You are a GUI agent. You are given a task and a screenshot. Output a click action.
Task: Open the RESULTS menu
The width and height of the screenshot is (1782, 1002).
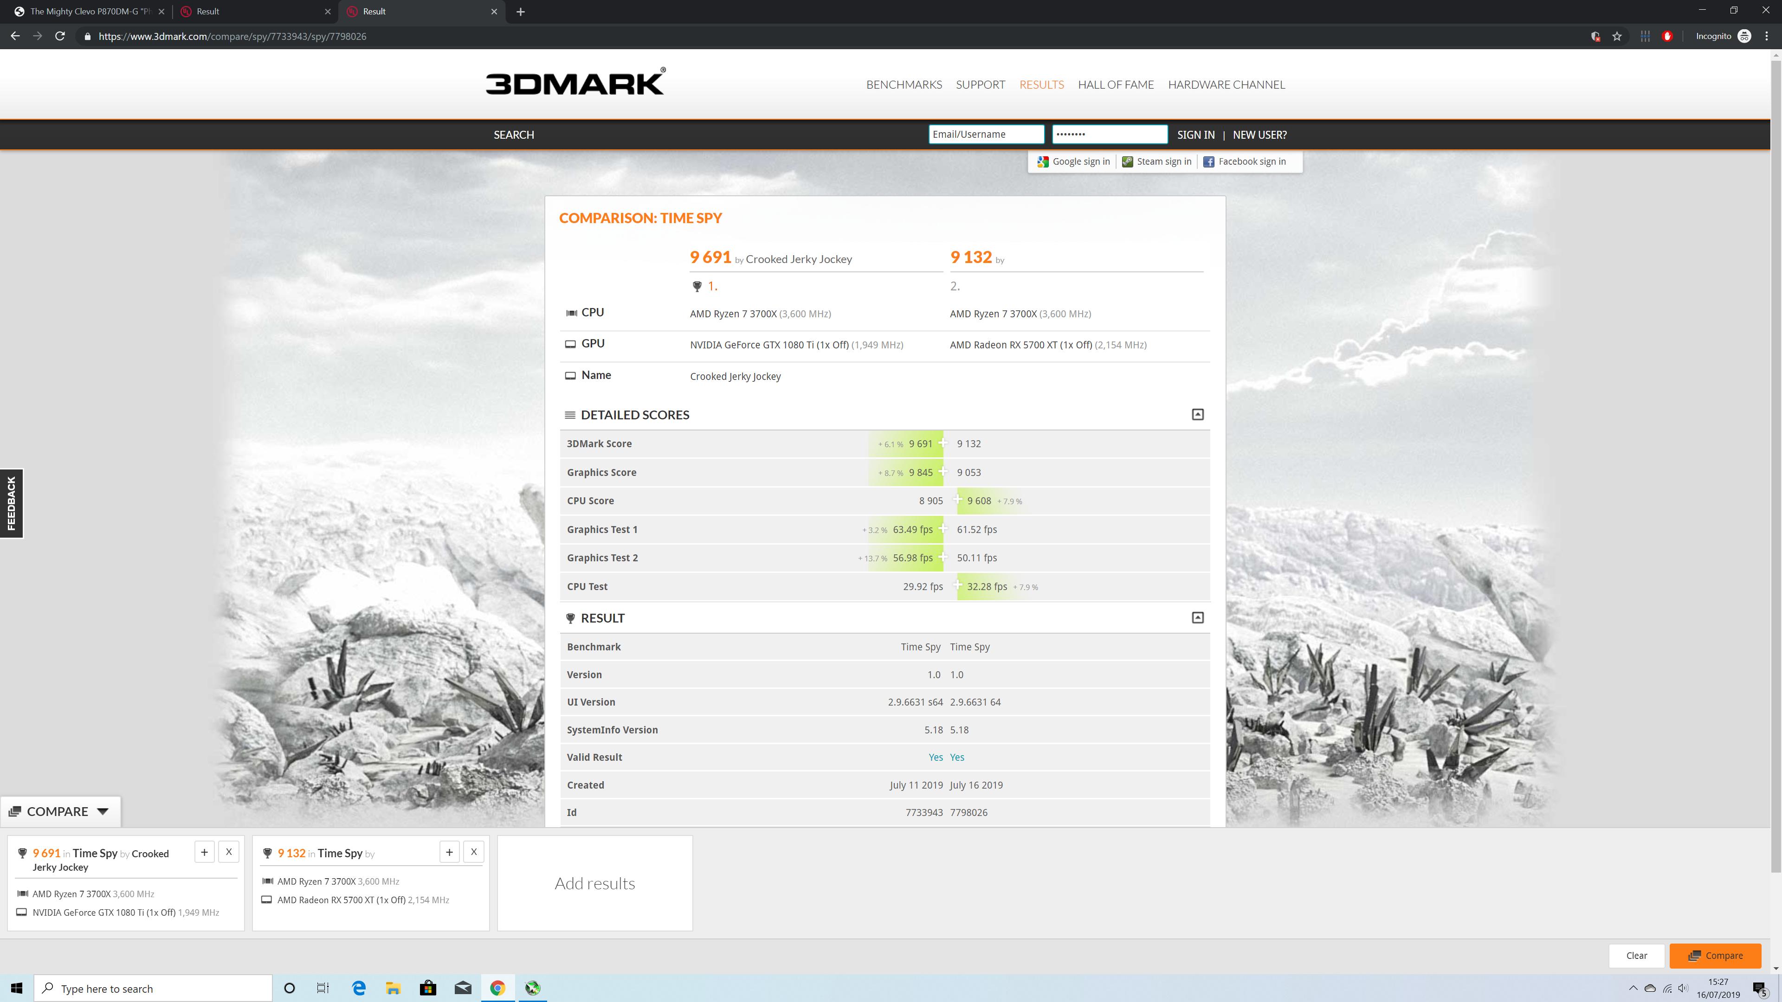click(1041, 84)
